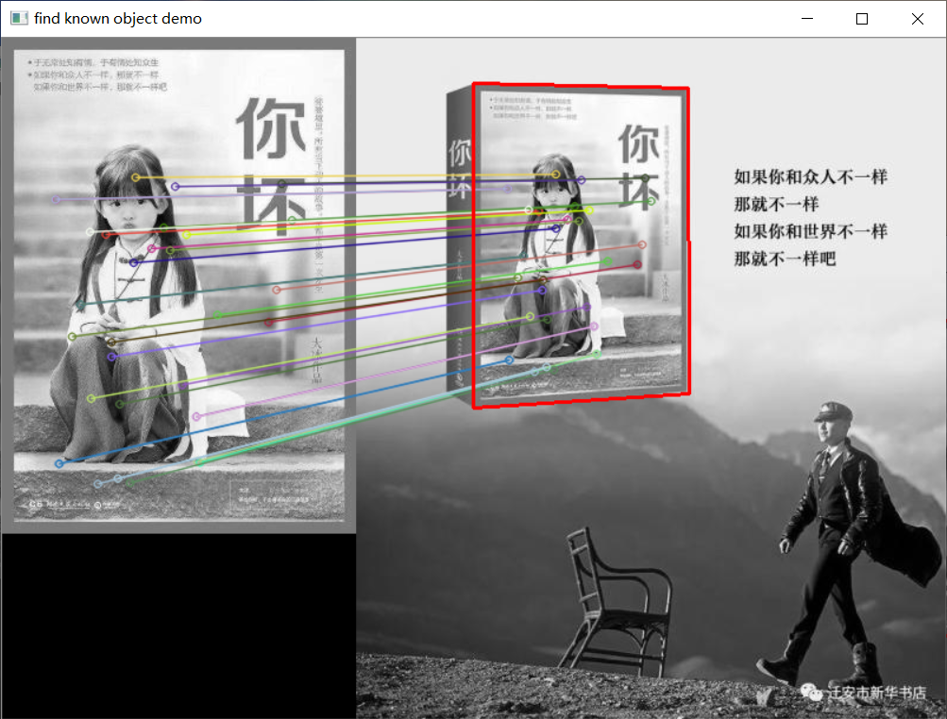Click the walking man in the scene image
The image size is (947, 719).
[x=849, y=543]
